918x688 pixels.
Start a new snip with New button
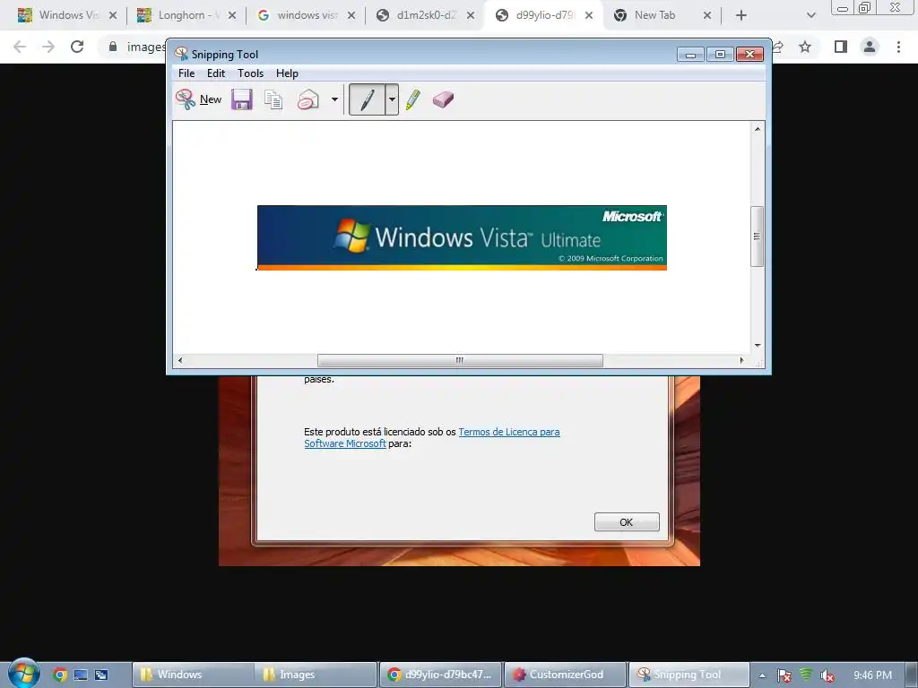point(198,99)
